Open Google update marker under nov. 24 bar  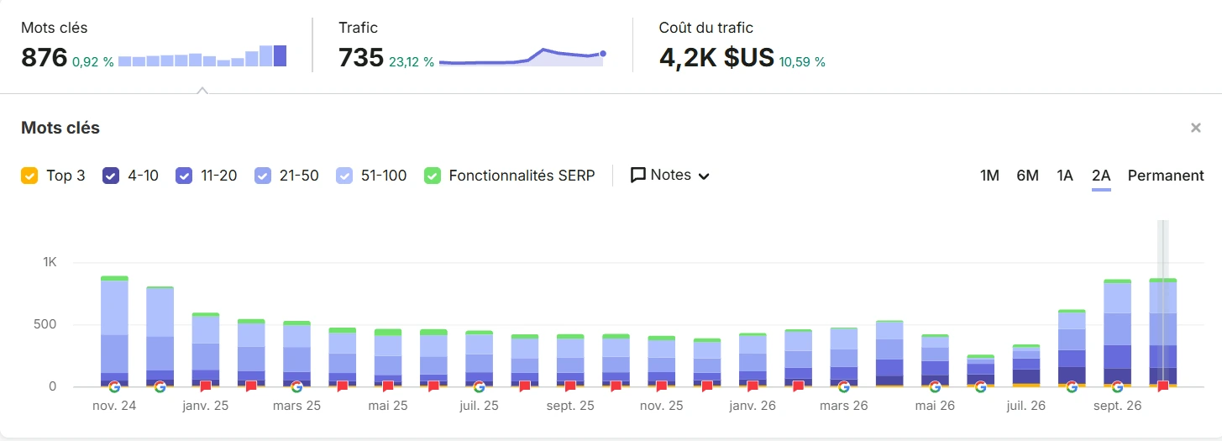tap(114, 386)
